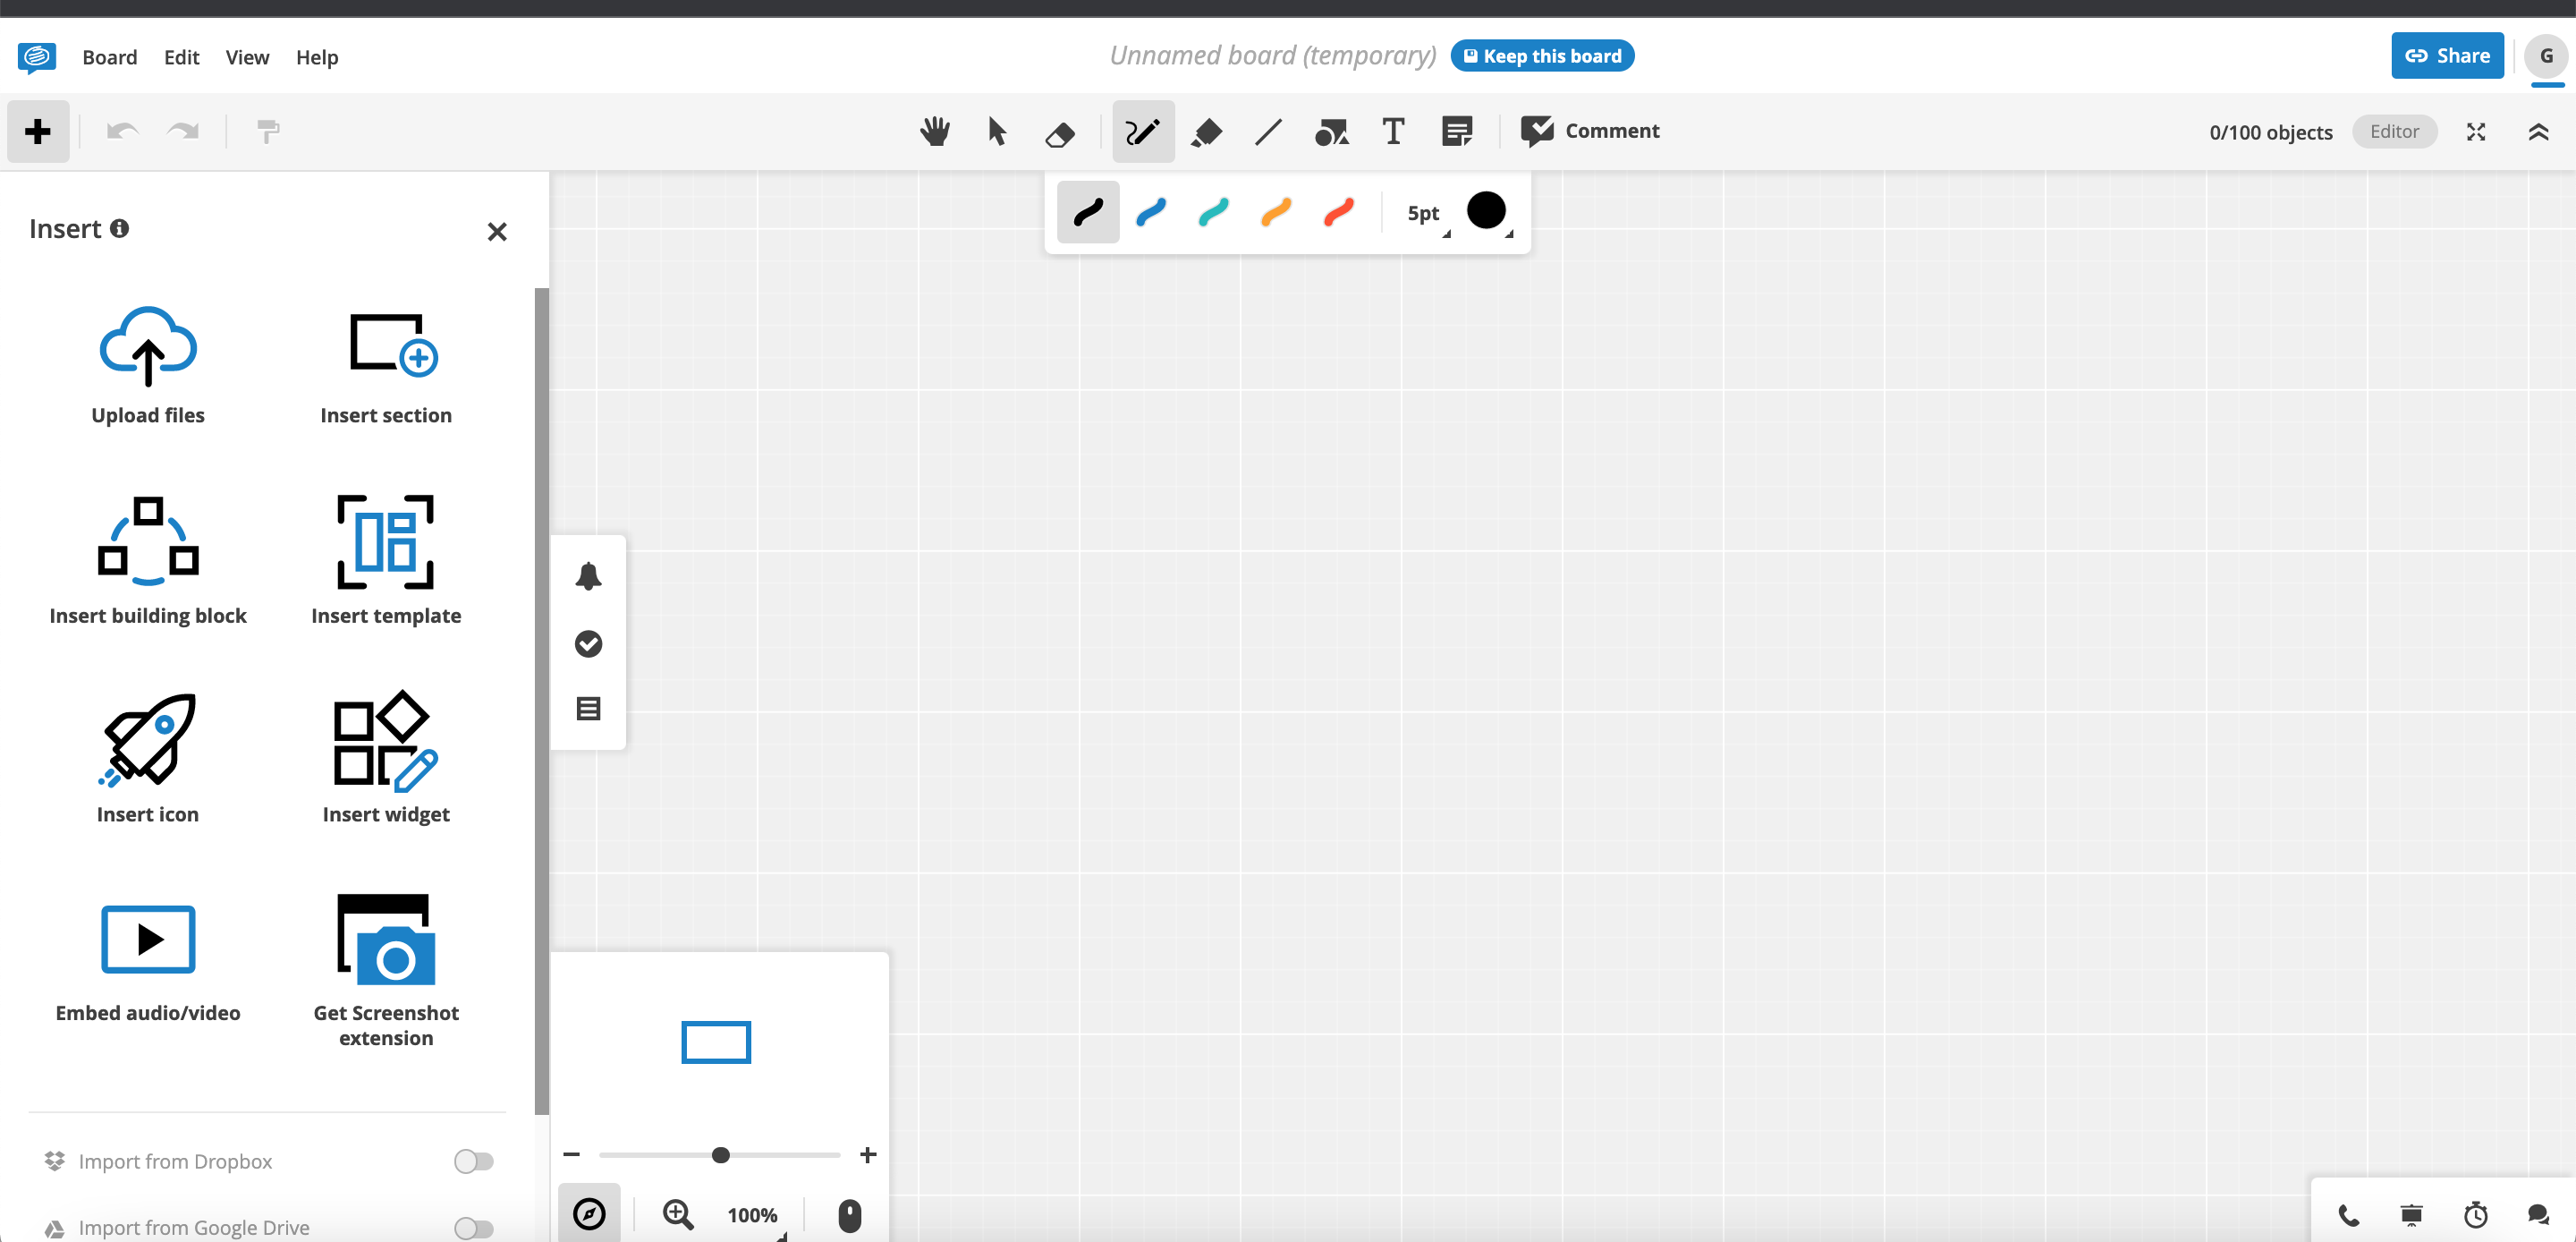Open Upload files

click(148, 365)
